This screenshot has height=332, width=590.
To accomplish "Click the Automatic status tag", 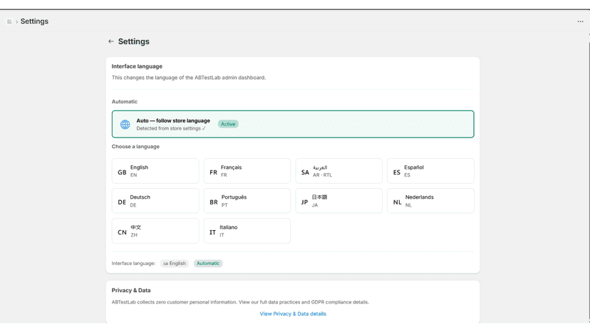I will pos(208,264).
